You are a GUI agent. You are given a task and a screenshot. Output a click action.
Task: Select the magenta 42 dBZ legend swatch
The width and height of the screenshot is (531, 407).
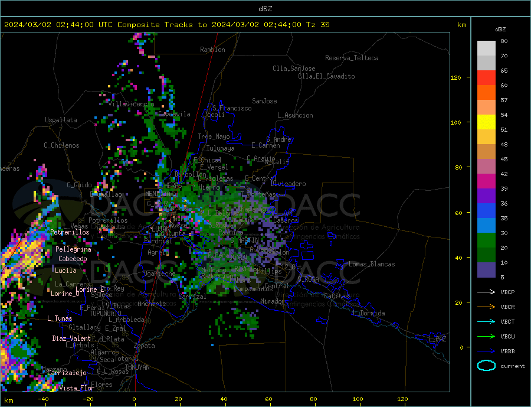tap(486, 181)
